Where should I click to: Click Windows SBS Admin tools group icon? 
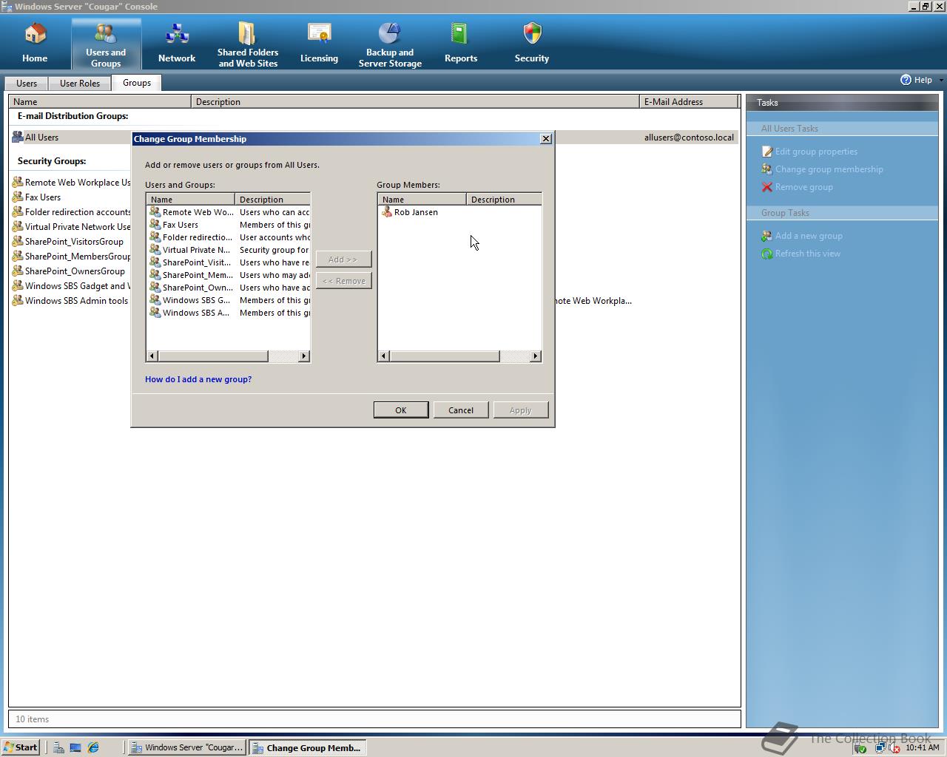pyautogui.click(x=18, y=301)
